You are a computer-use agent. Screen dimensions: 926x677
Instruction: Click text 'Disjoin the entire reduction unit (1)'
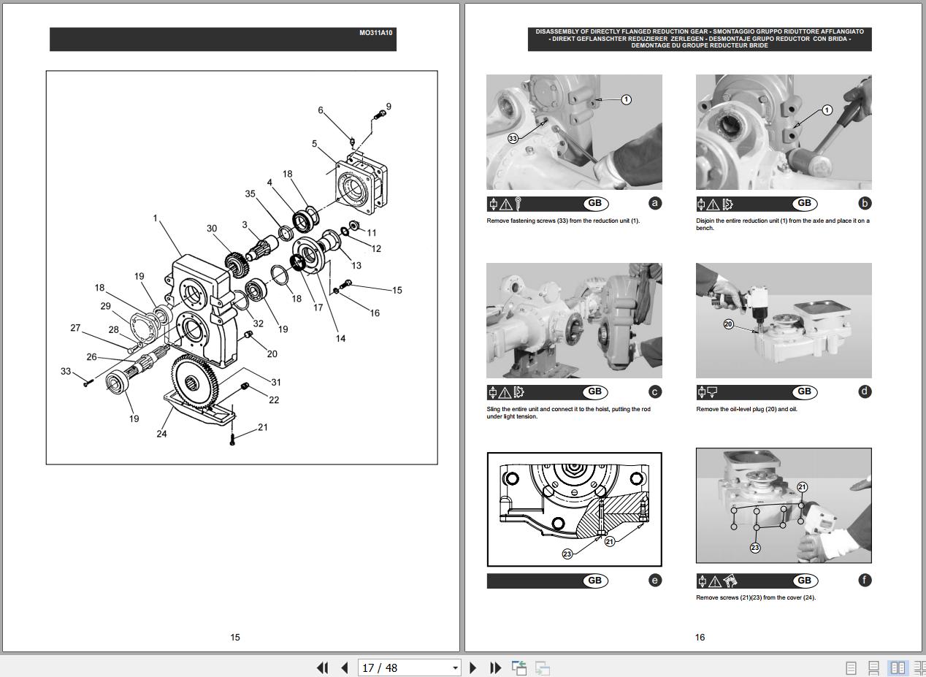783,224
